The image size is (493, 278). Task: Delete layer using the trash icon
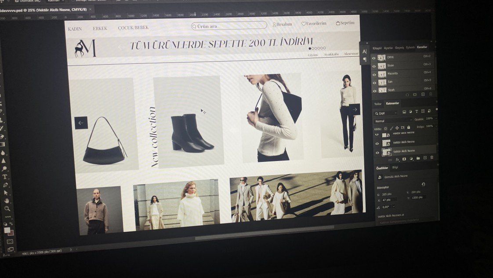tap(431, 157)
